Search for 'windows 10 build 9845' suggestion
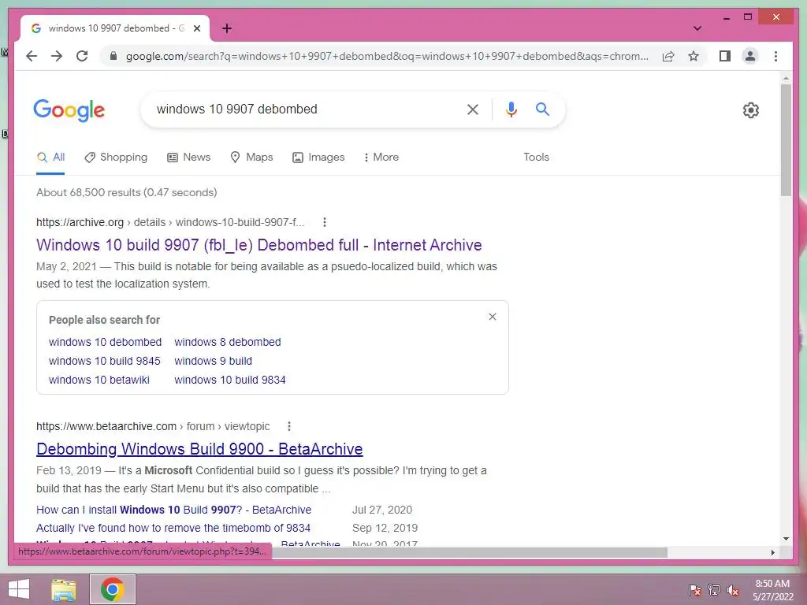Screen dimensions: 807x605 [x=105, y=361]
